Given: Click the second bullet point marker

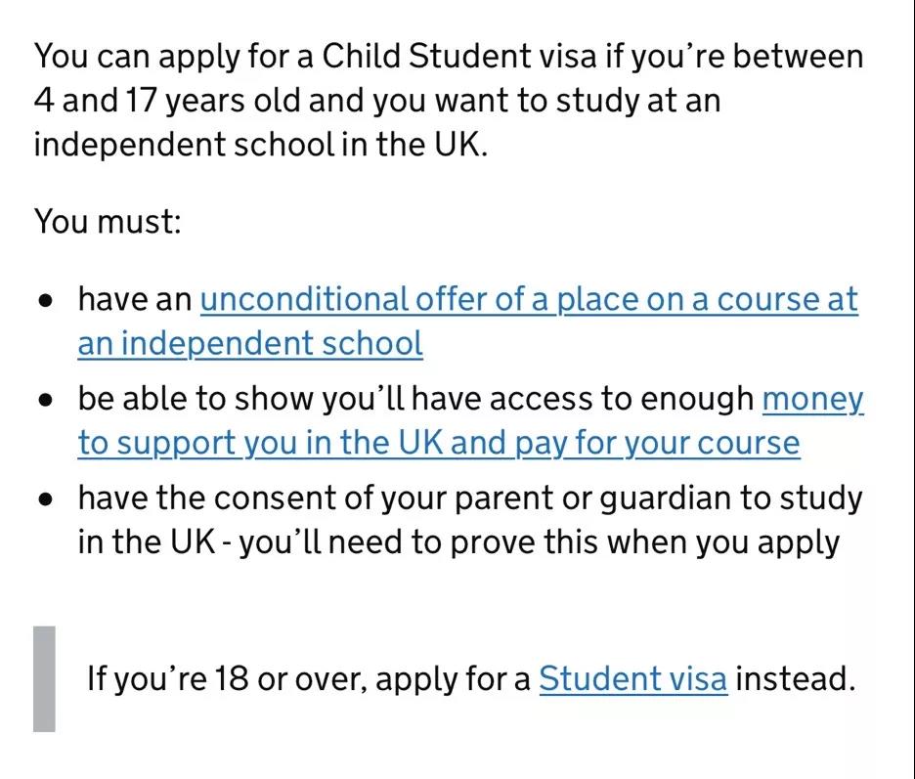Looking at the screenshot, I should click(46, 401).
